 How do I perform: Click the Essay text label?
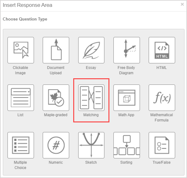pos(91,68)
